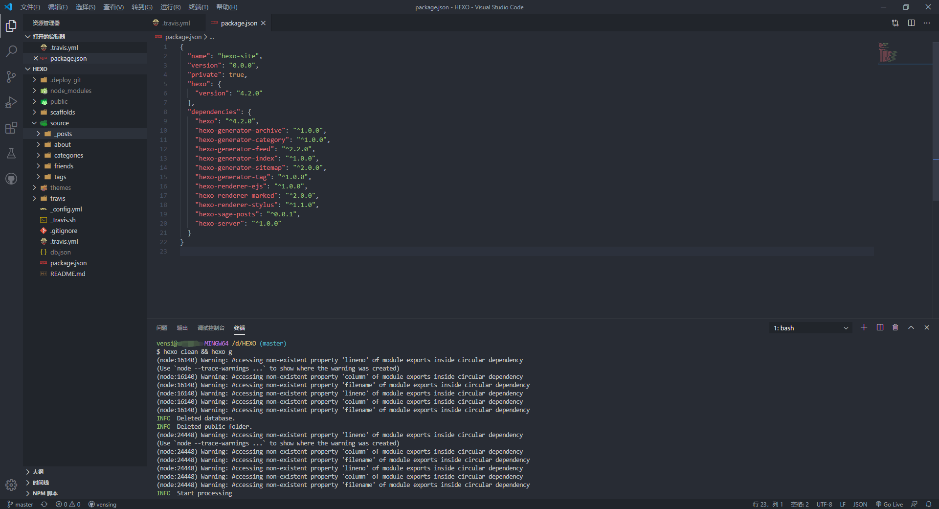Change the UTF-8 file encoding
939x509 pixels.
coord(824,504)
